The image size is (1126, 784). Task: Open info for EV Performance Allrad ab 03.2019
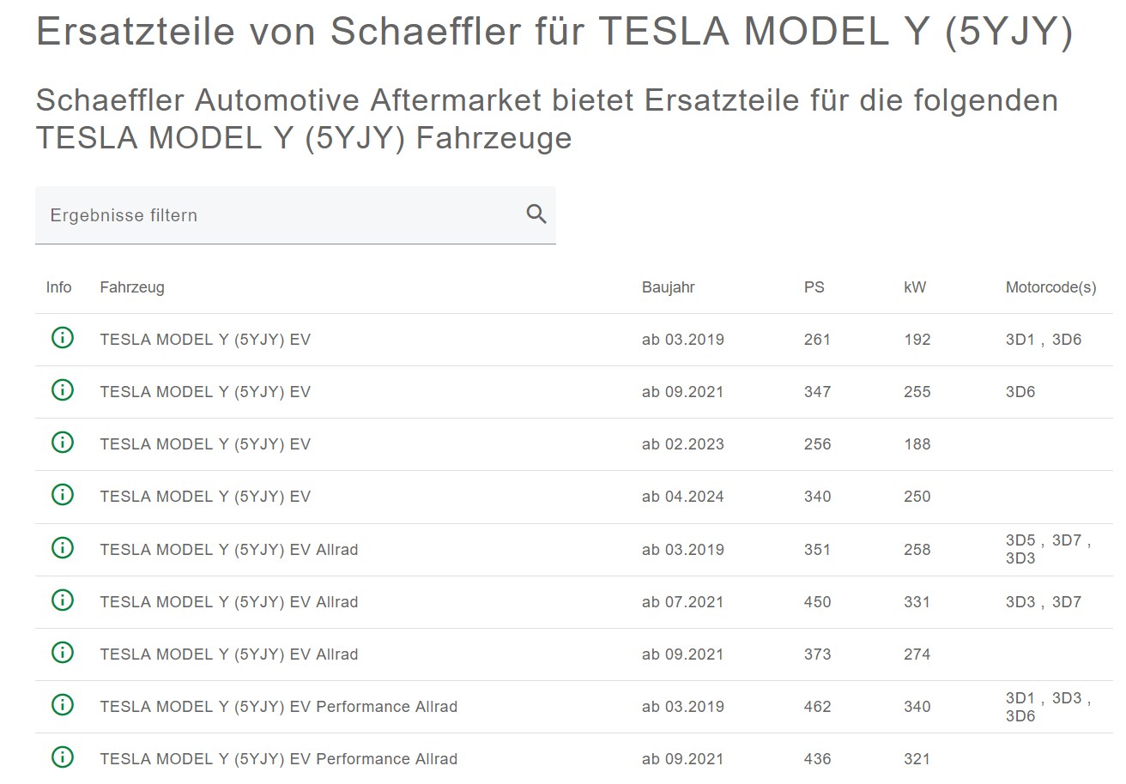click(61, 705)
